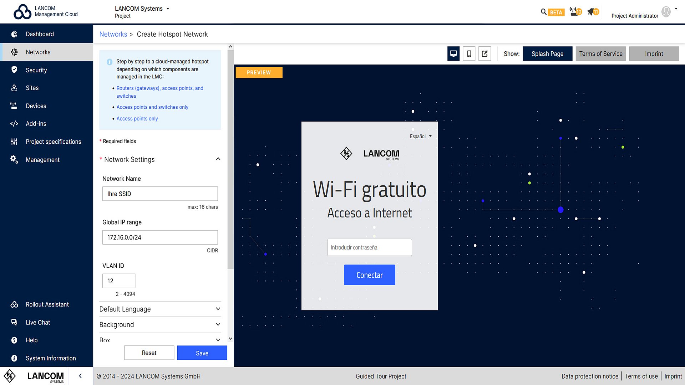Open the Devices panel icon
The image size is (685, 385).
point(14,106)
